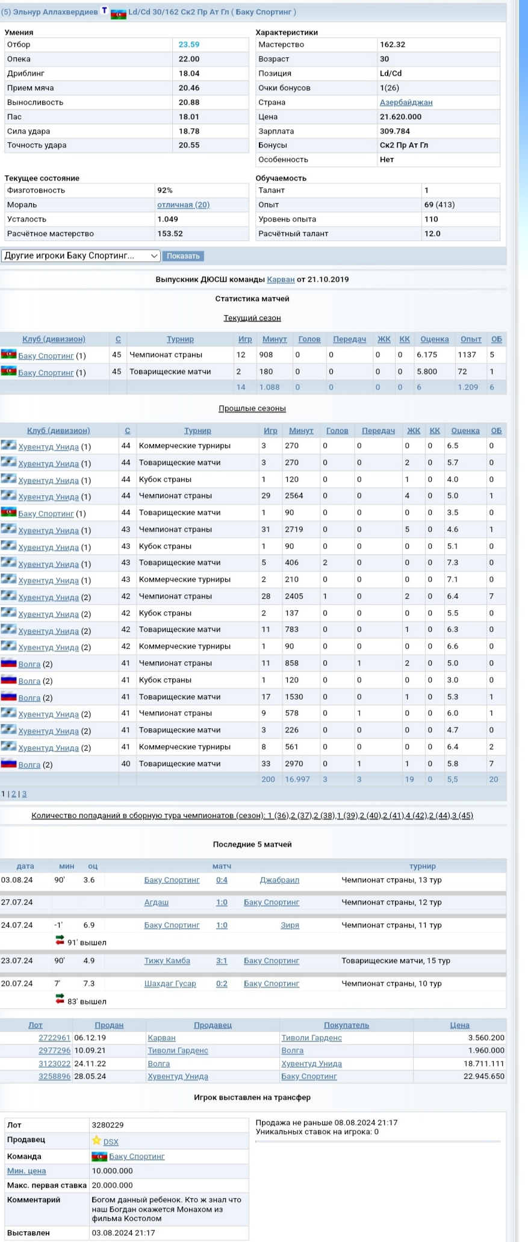528x1242 pixels.
Task: Click the substitution icon beside 83' вышел
Action: tap(60, 999)
